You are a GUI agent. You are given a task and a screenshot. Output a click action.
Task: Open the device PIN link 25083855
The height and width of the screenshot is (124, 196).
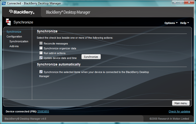[x=43, y=111]
